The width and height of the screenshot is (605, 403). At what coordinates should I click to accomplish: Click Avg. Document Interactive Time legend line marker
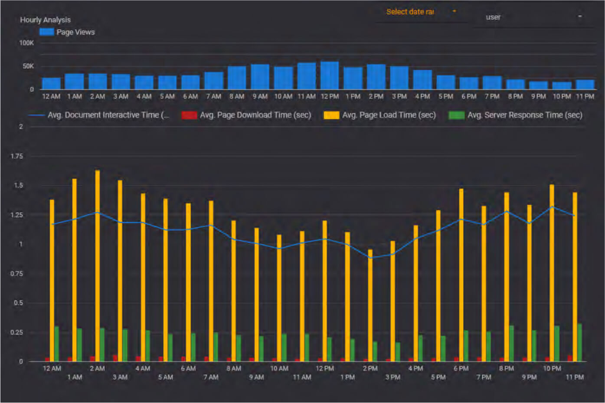36,115
